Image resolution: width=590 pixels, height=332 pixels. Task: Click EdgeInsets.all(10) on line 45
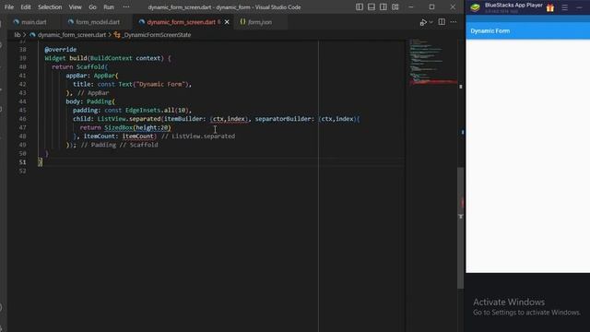[x=156, y=111]
